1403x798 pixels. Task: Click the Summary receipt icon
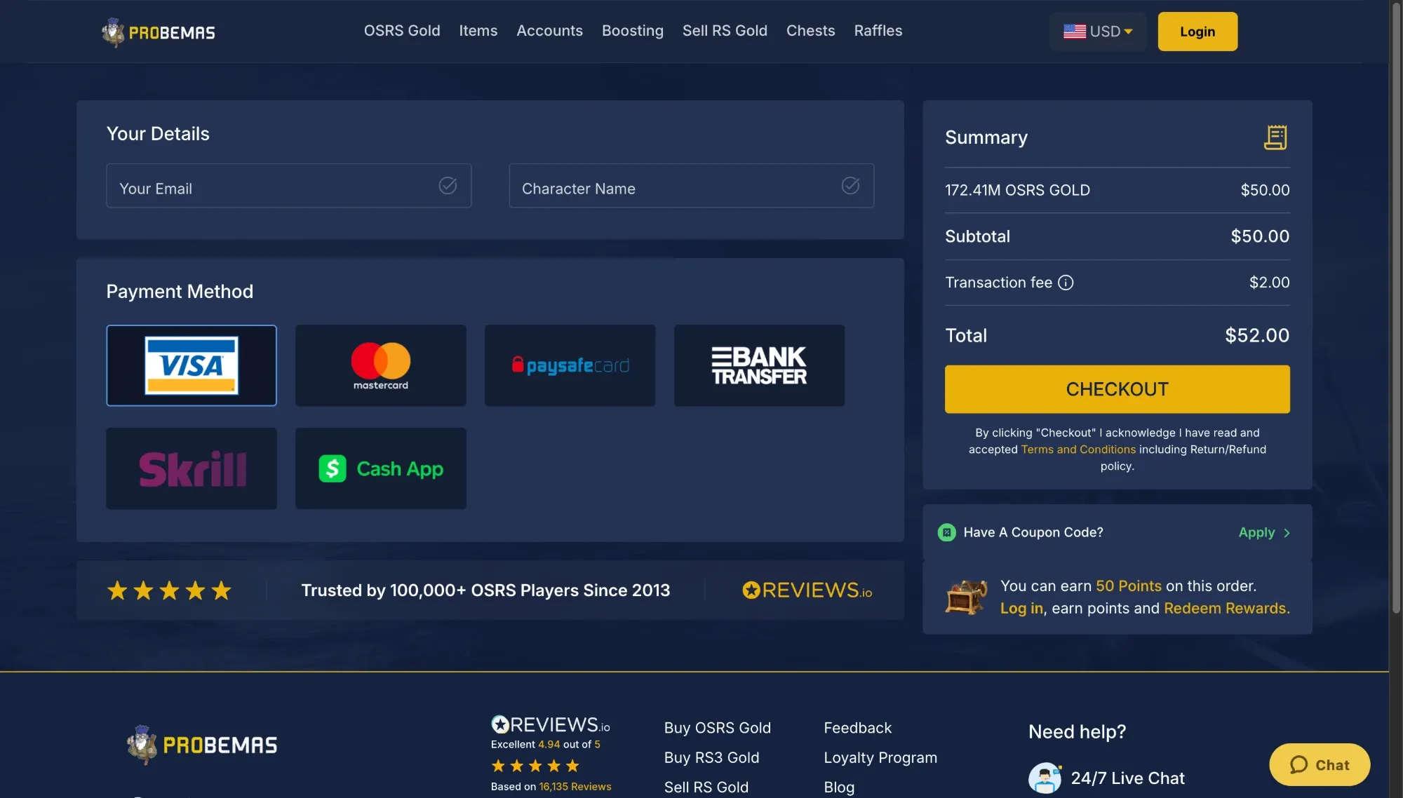1275,137
